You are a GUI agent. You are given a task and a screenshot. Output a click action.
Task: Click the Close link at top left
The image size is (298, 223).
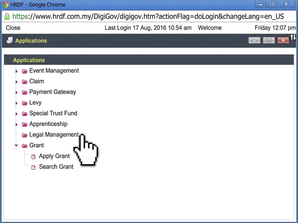tap(13, 28)
